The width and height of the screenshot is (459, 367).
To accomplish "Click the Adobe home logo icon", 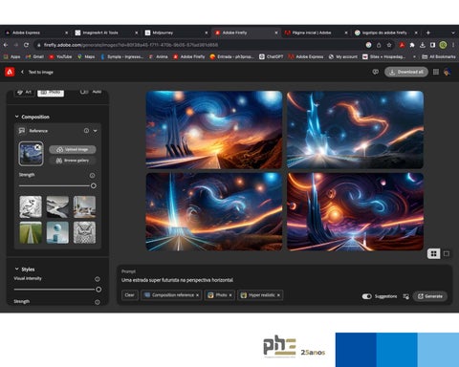I will point(10,72).
